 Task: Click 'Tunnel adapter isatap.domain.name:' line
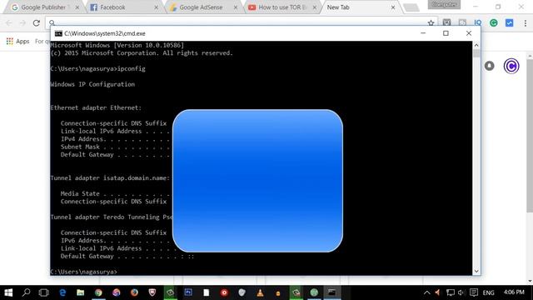click(x=110, y=178)
